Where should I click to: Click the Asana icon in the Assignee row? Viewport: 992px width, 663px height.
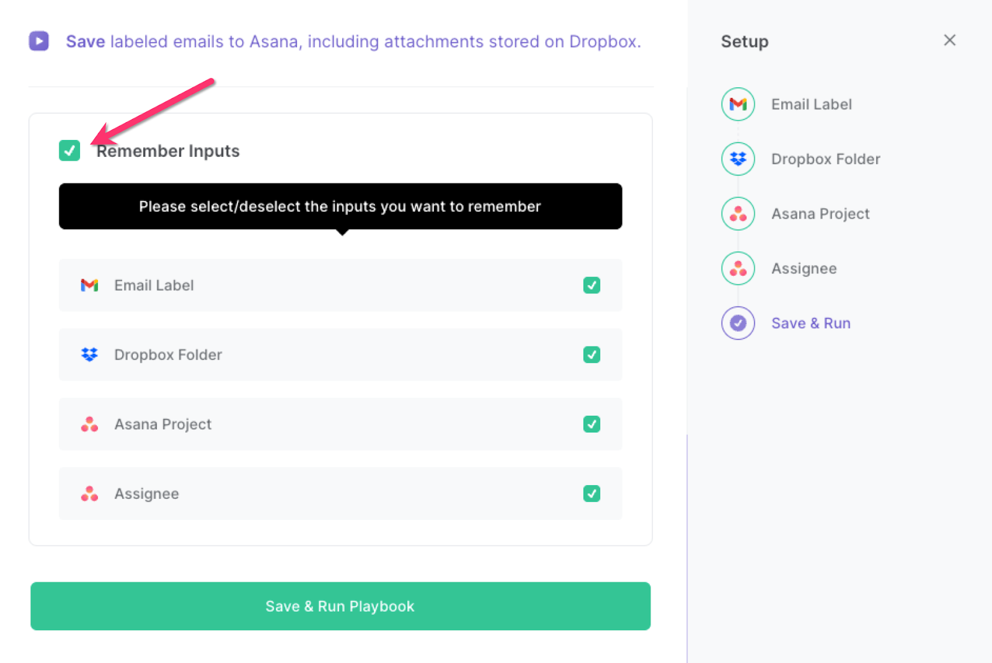pyautogui.click(x=89, y=493)
